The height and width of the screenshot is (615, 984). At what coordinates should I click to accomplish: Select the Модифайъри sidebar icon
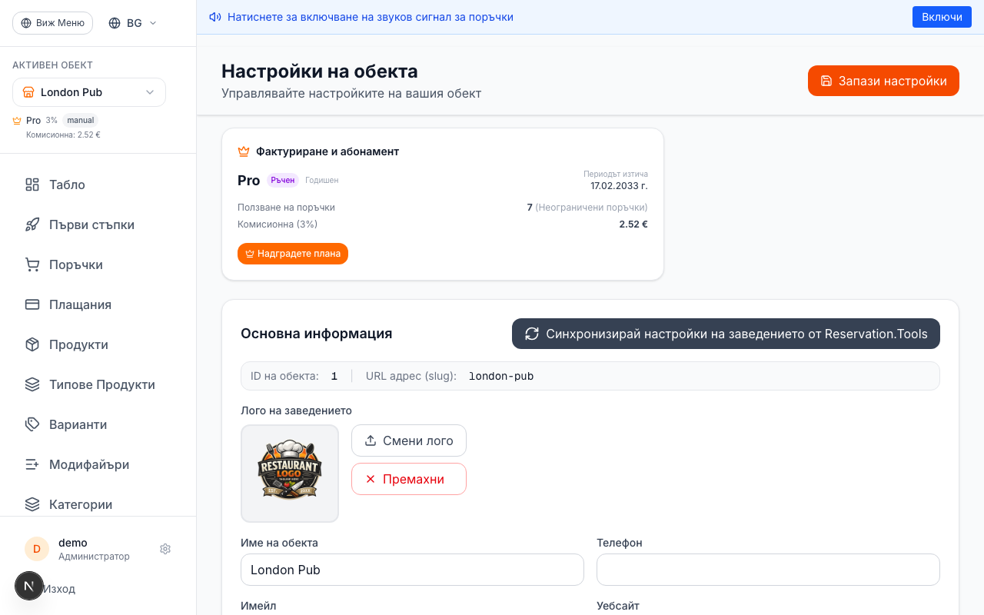[32, 464]
